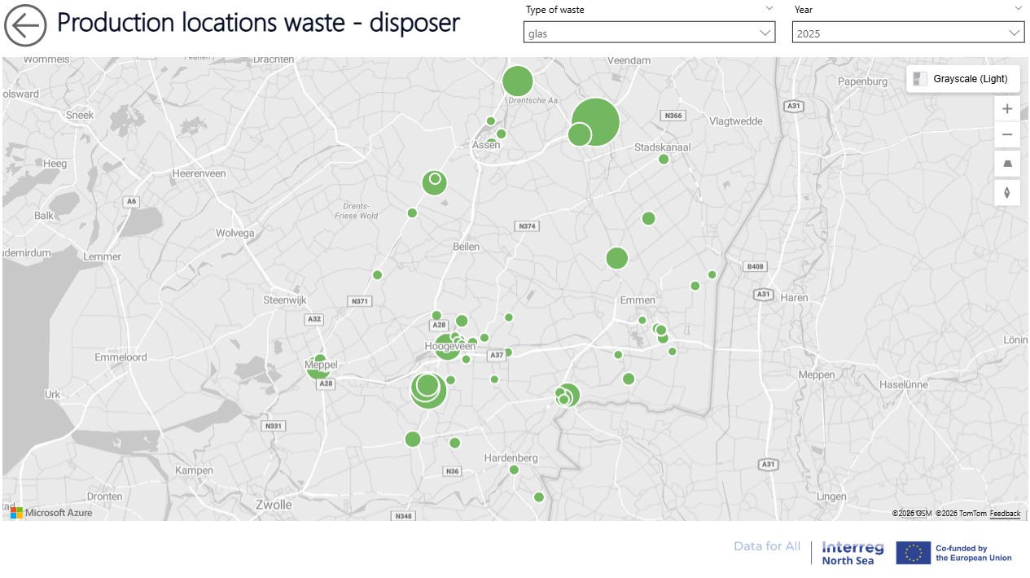Click the Zwolle city label on map

[274, 505]
